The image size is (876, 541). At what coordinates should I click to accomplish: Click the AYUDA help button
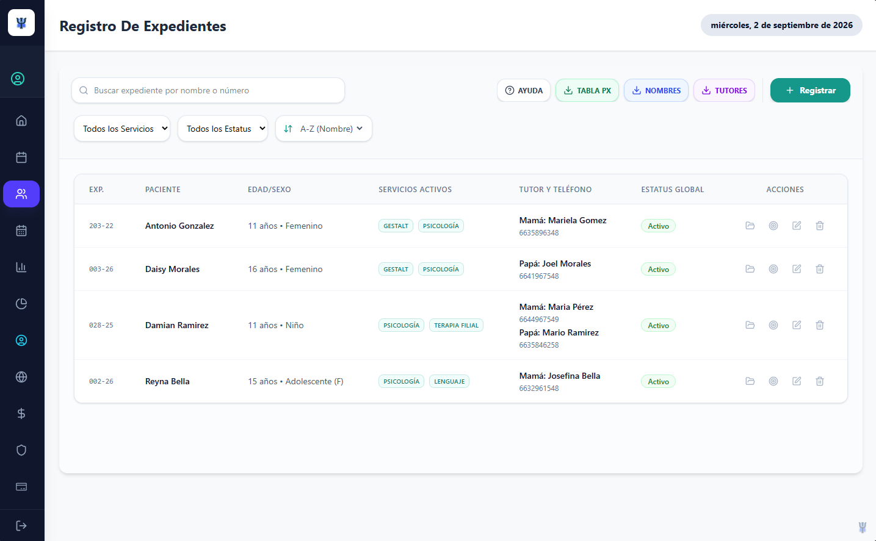(x=524, y=90)
